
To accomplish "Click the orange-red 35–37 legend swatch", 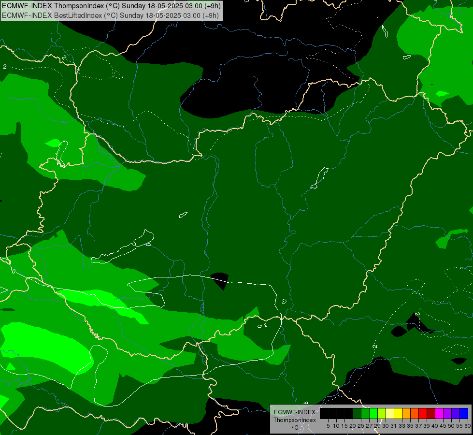I will (415, 413).
